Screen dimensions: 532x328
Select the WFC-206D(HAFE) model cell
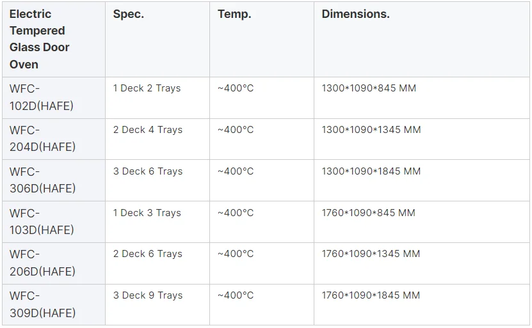coord(42,263)
